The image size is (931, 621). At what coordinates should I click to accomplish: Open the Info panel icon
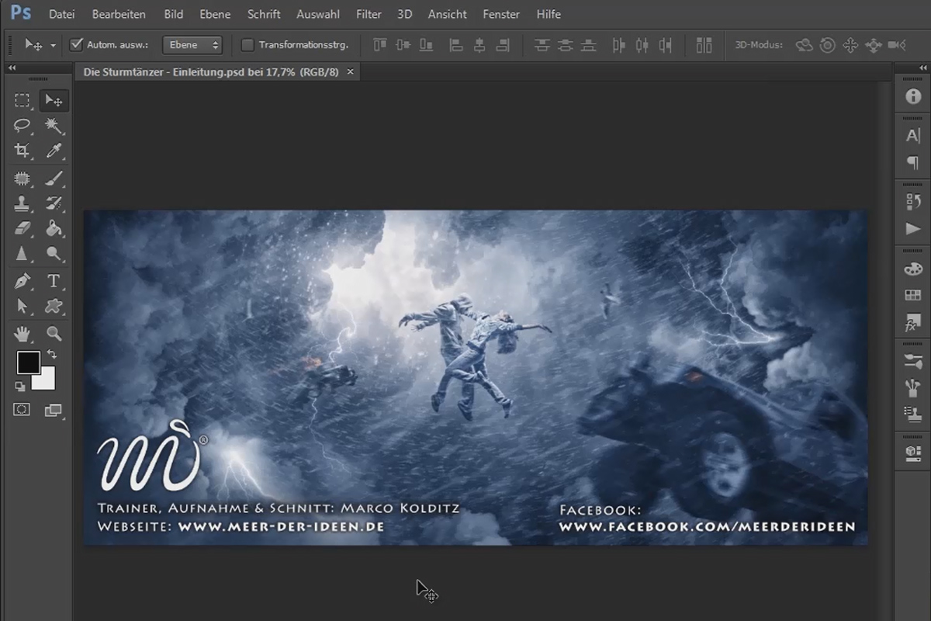click(913, 97)
